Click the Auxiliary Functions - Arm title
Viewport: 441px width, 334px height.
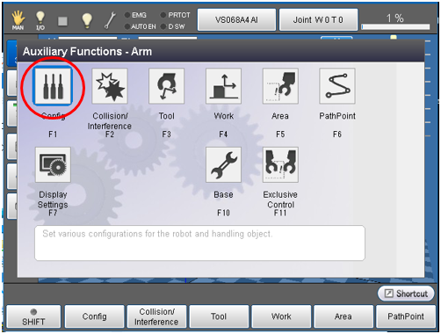tap(87, 52)
